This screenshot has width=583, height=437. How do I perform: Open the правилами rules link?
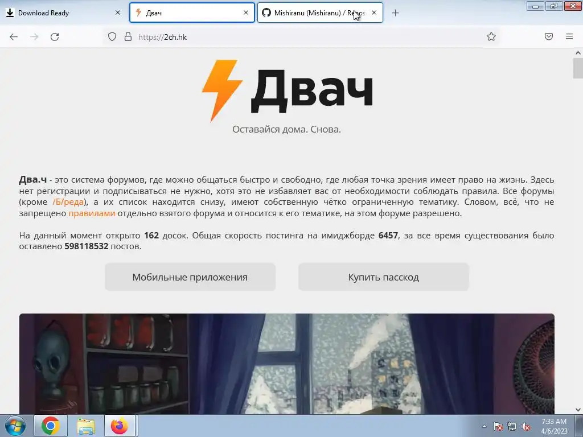coord(92,213)
